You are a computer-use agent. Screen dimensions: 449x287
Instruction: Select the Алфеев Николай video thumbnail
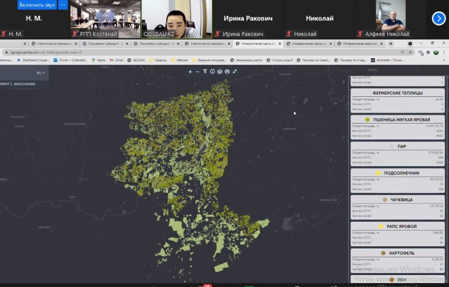coord(391,19)
